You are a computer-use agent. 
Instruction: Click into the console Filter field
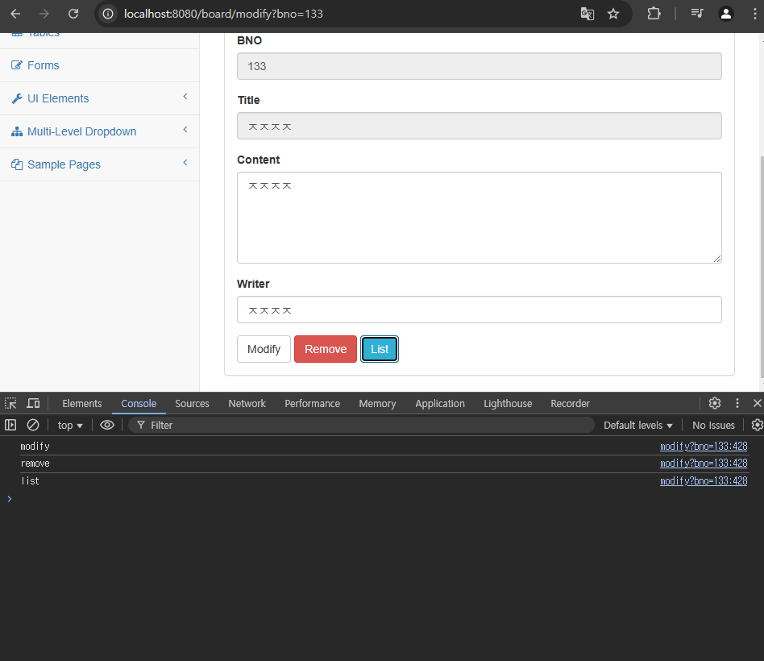pos(360,425)
